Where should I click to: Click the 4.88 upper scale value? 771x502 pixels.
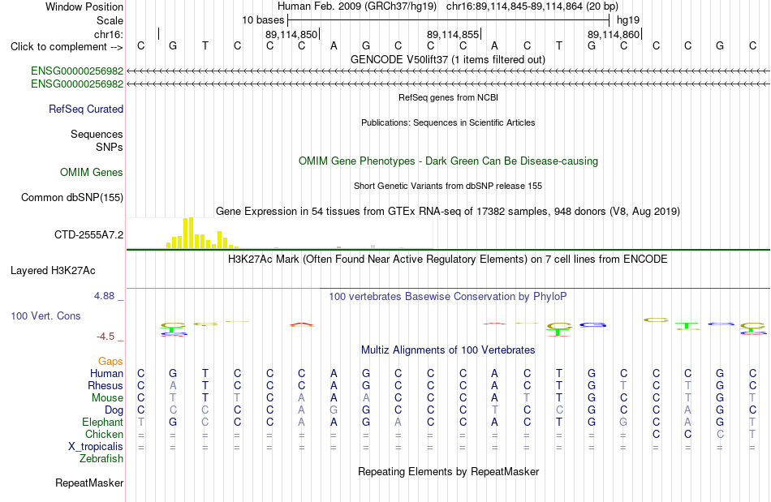click(x=104, y=296)
